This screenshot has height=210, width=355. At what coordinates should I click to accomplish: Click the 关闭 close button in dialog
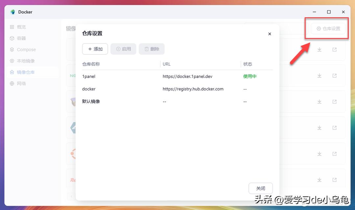pos(261,188)
